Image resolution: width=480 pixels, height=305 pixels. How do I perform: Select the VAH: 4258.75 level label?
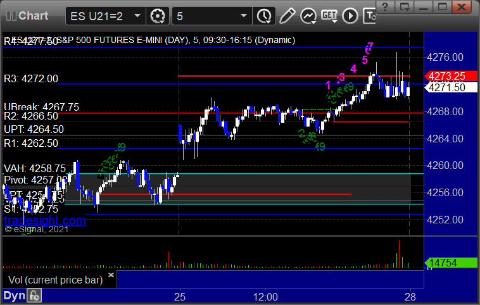tap(35, 168)
